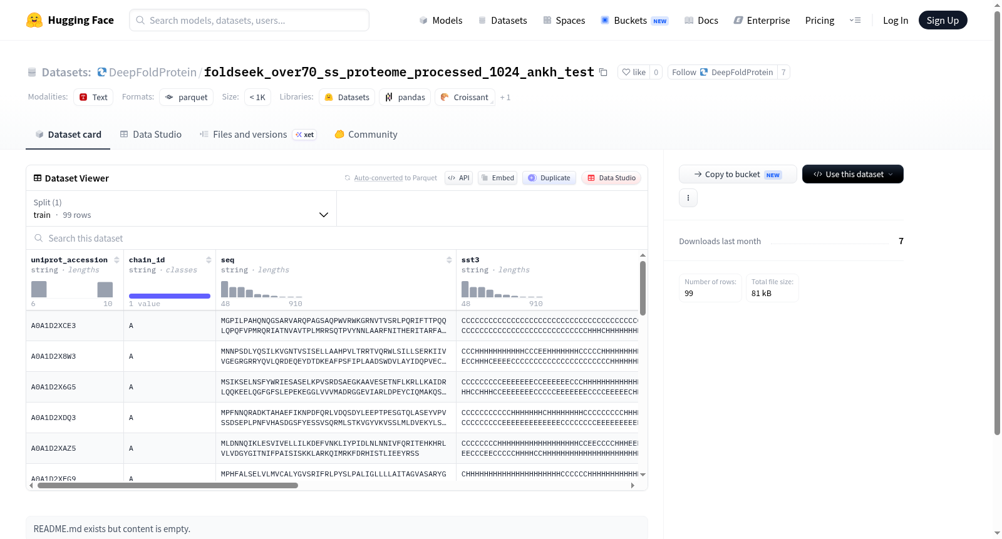1002x539 pixels.
Task: Click the uniprot_accession lengths histogram
Action: click(72, 289)
